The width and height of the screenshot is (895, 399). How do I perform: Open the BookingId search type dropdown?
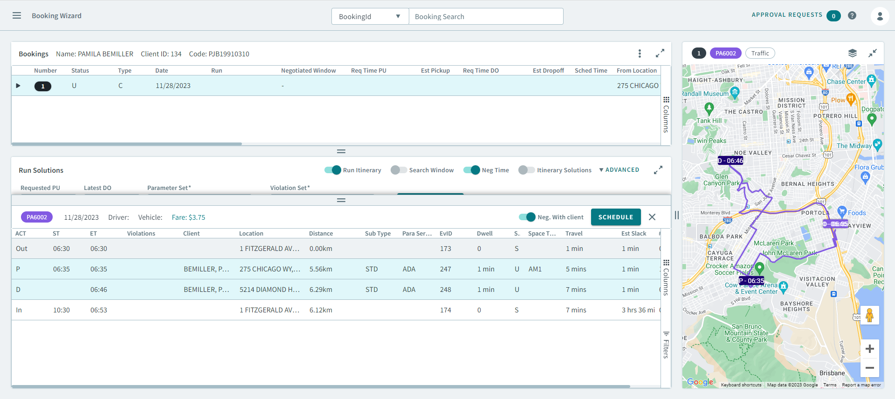coord(370,16)
